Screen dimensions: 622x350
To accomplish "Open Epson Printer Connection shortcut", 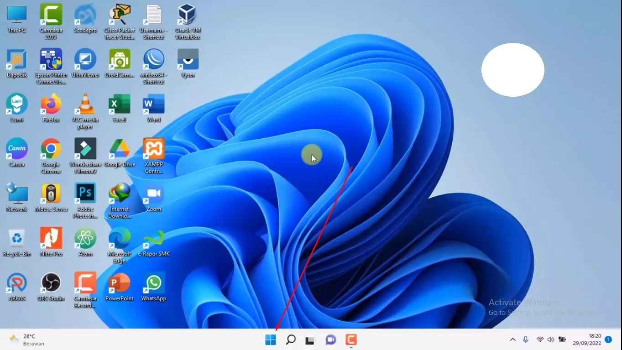I will tap(51, 66).
